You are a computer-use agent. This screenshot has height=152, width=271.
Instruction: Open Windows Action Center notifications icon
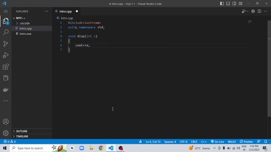tap(265, 148)
